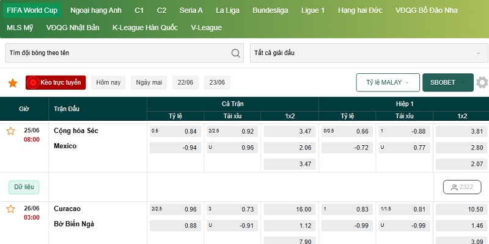The image size is (489, 244).
Task: Select Bờ Biển Ngà handicap odds 0.88
Action: [175, 226]
